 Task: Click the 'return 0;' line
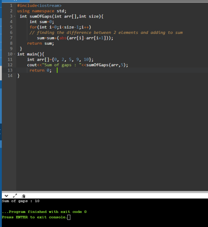40,70
